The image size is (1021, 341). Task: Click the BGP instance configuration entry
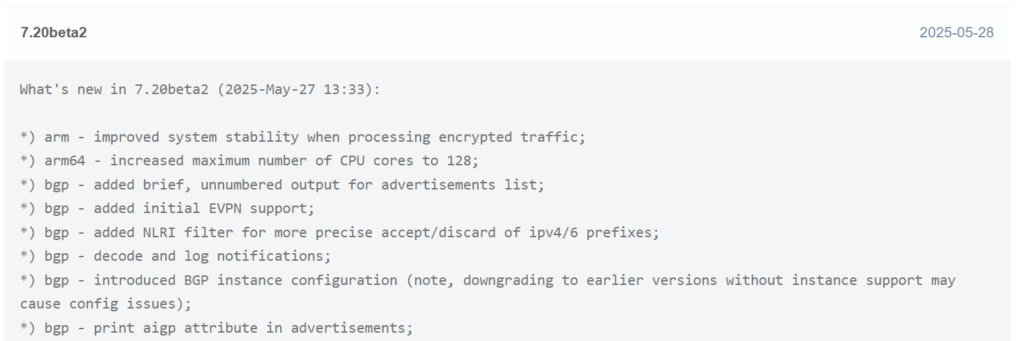(x=488, y=292)
